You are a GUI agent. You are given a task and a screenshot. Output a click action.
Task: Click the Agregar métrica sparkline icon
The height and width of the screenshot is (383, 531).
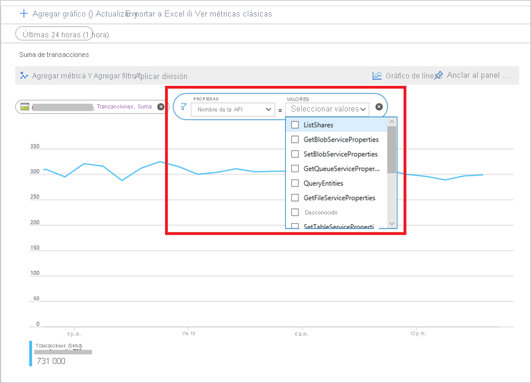click(x=25, y=75)
